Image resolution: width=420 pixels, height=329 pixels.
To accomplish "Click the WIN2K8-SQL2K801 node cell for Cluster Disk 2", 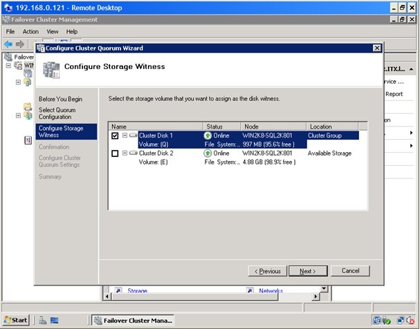I will point(267,153).
